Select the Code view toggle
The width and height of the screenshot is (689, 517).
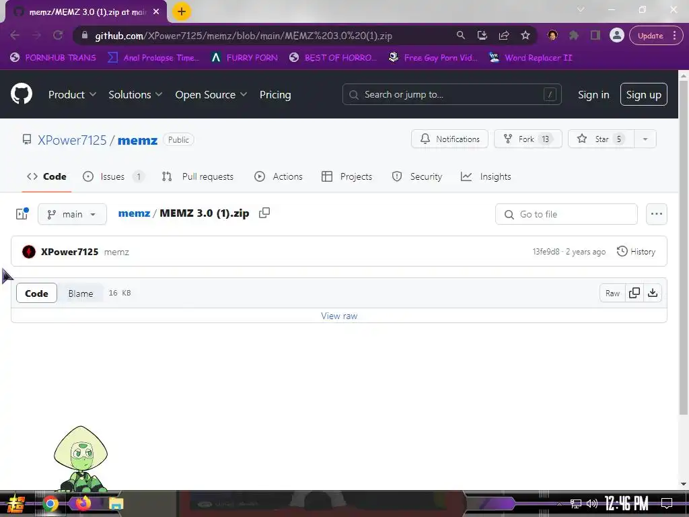[x=36, y=294]
